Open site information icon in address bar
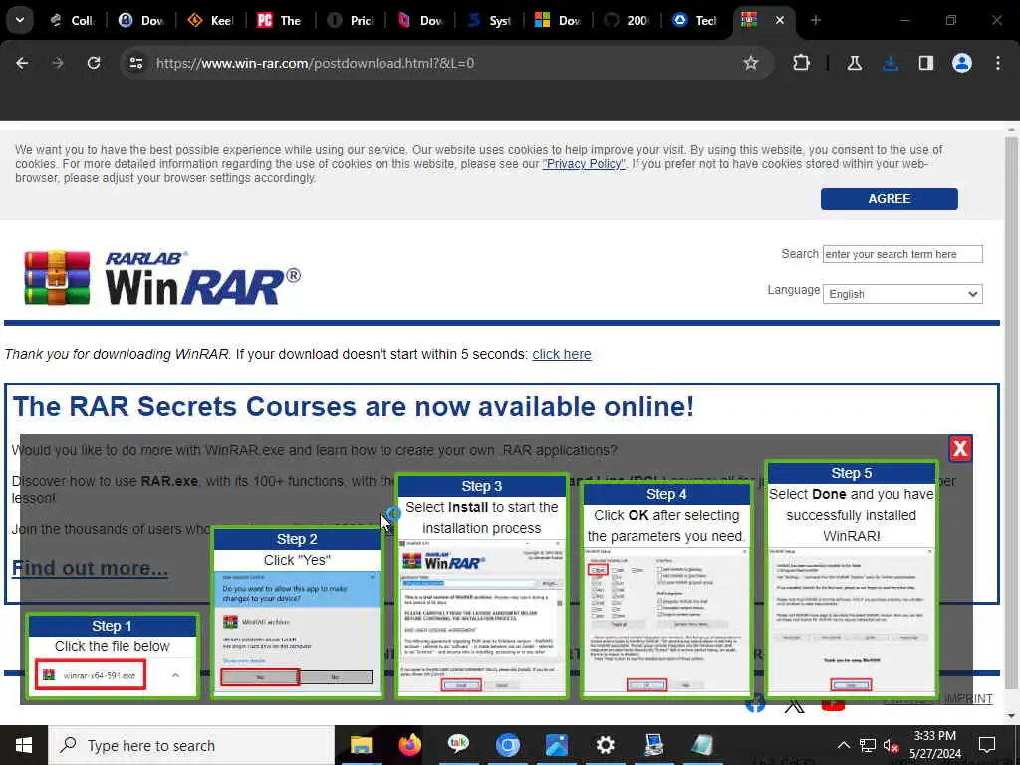1020x765 pixels. coord(135,63)
